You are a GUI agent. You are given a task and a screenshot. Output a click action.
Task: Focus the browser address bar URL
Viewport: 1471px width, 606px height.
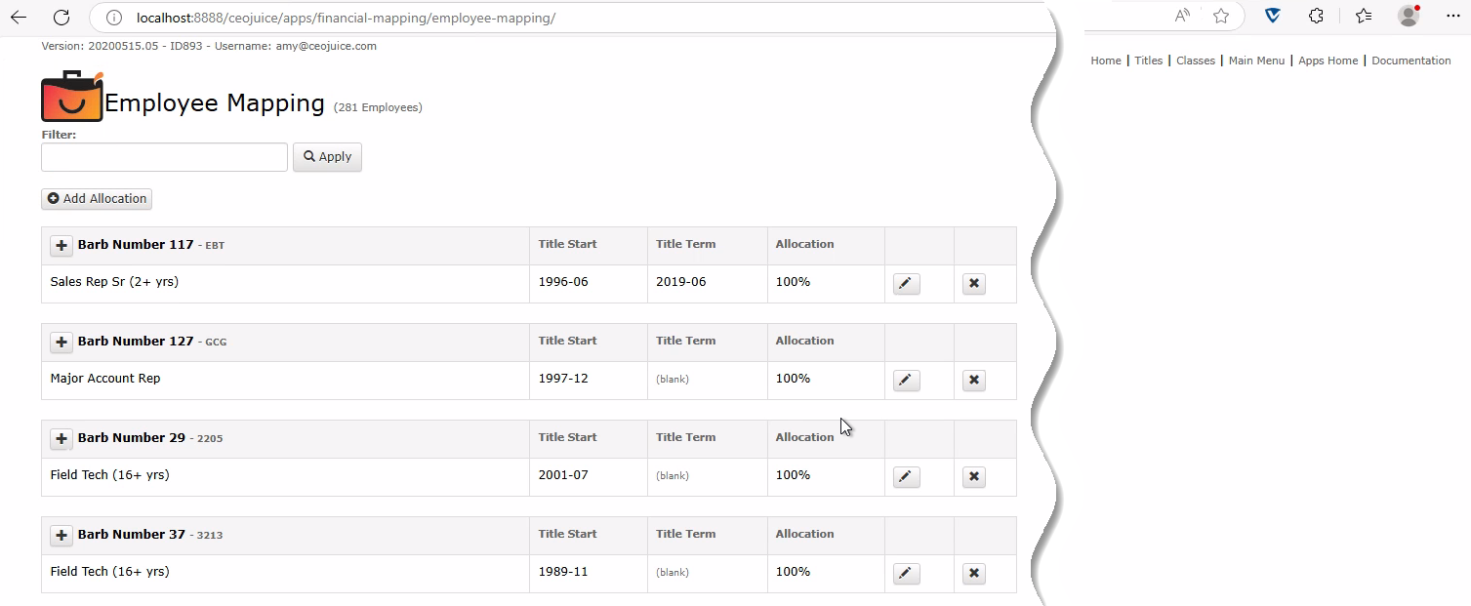tap(346, 18)
